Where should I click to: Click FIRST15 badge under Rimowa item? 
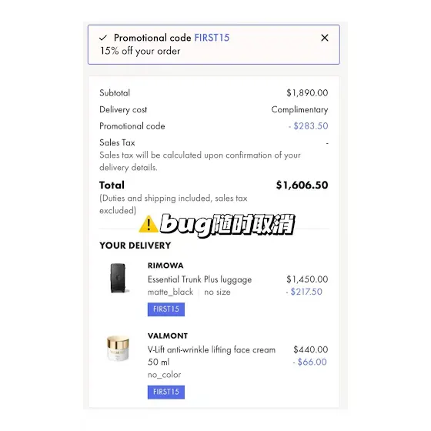point(166,309)
